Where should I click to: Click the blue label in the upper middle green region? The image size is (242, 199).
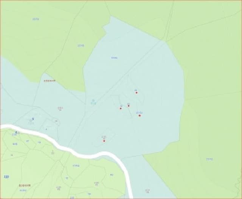click(x=81, y=46)
